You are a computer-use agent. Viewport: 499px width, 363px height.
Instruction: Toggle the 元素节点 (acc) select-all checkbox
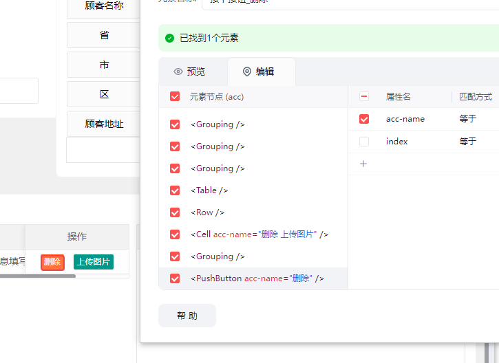175,96
